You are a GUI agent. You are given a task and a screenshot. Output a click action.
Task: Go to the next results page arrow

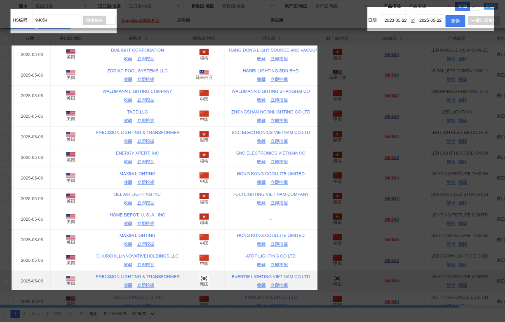[x=47, y=314]
